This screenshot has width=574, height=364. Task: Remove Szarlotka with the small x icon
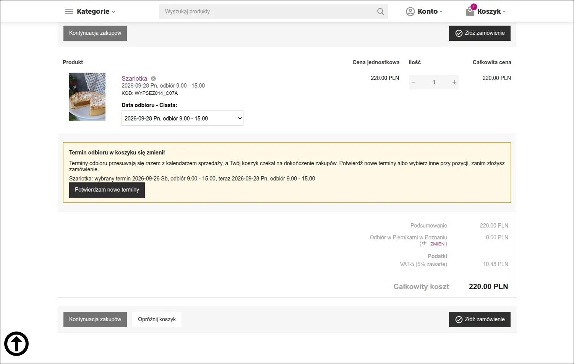point(153,78)
